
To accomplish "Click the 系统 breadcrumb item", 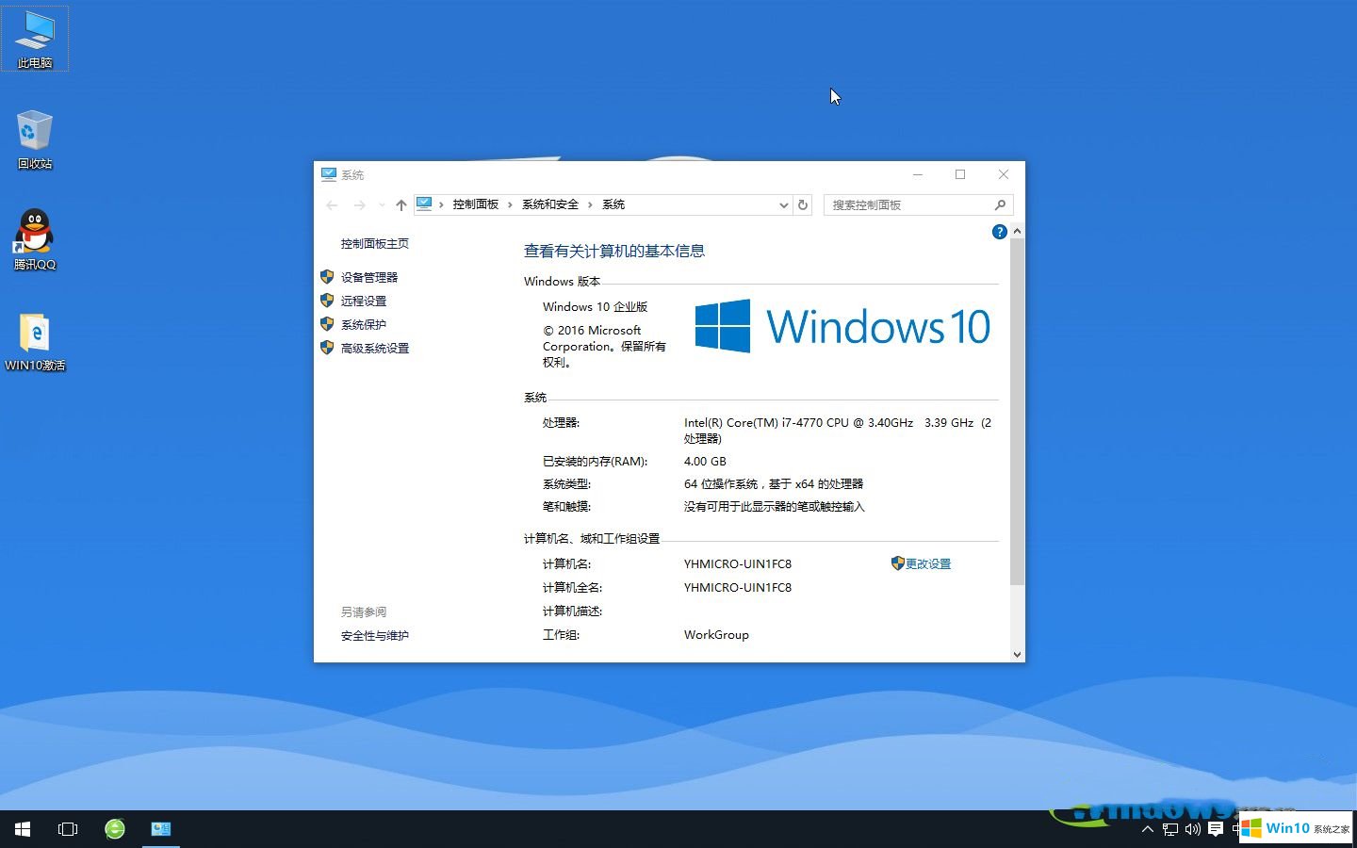I will click(613, 204).
